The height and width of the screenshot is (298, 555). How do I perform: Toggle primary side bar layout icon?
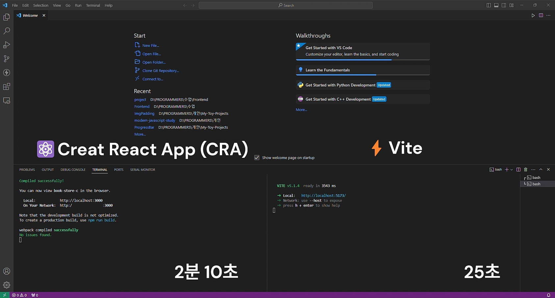pos(489,5)
